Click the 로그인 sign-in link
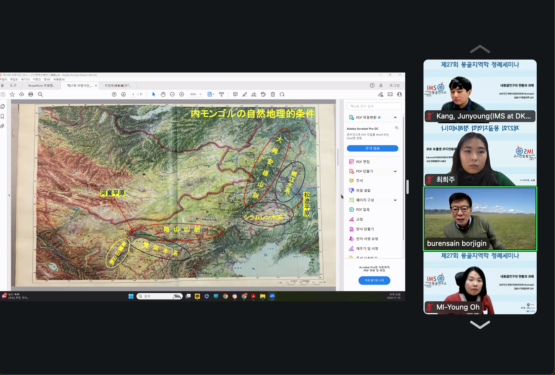Image resolution: width=555 pixels, height=375 pixels. [394, 85]
